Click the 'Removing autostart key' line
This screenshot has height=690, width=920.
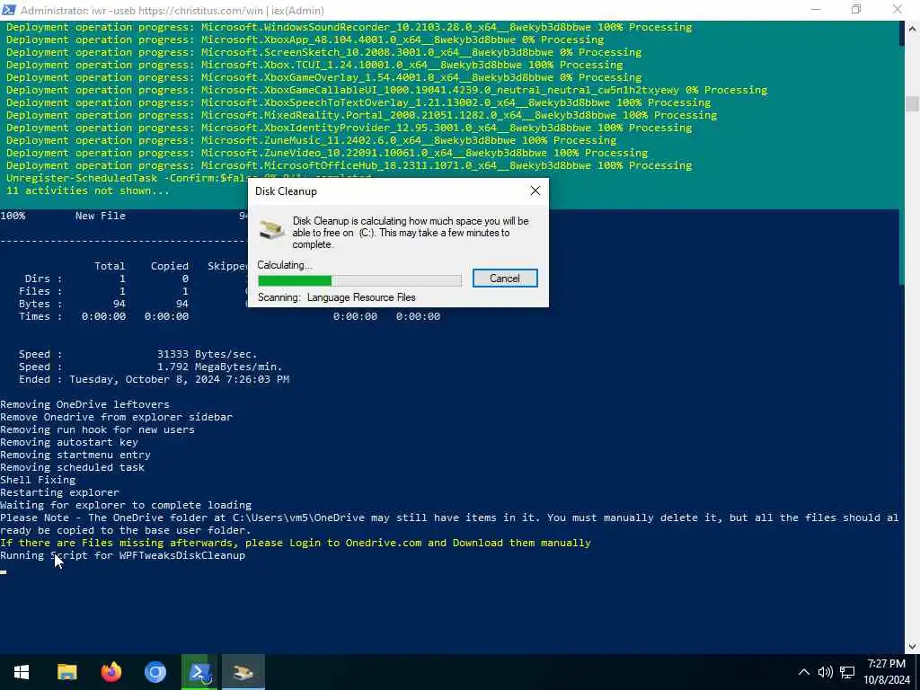(x=69, y=442)
